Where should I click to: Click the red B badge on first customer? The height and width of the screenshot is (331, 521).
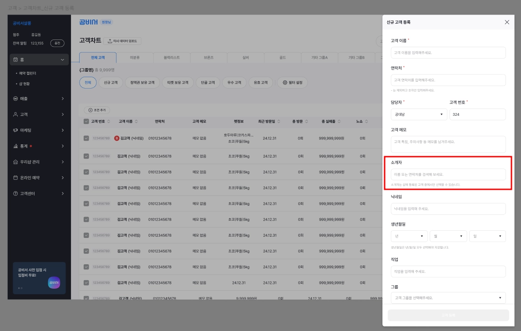(116, 138)
